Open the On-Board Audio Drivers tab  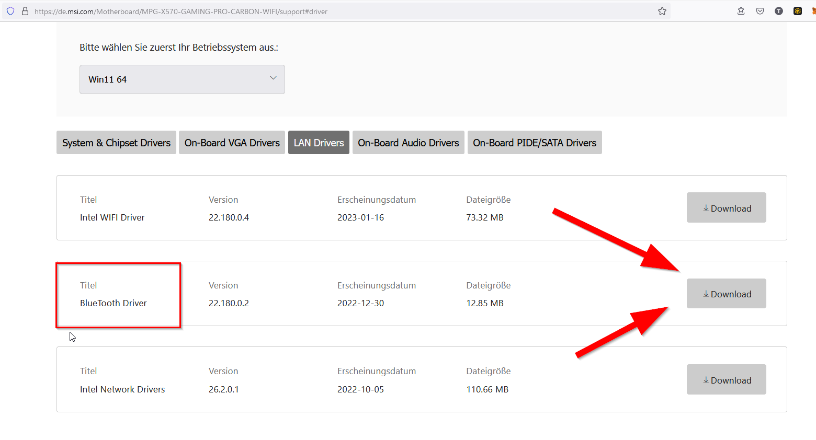(x=408, y=143)
